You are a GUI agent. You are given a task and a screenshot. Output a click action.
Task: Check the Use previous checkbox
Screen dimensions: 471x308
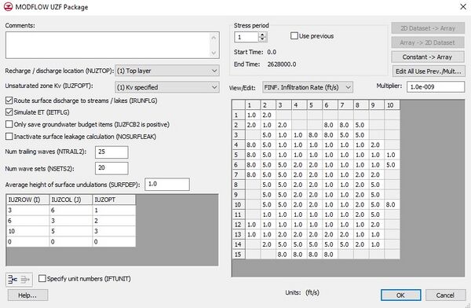click(294, 36)
